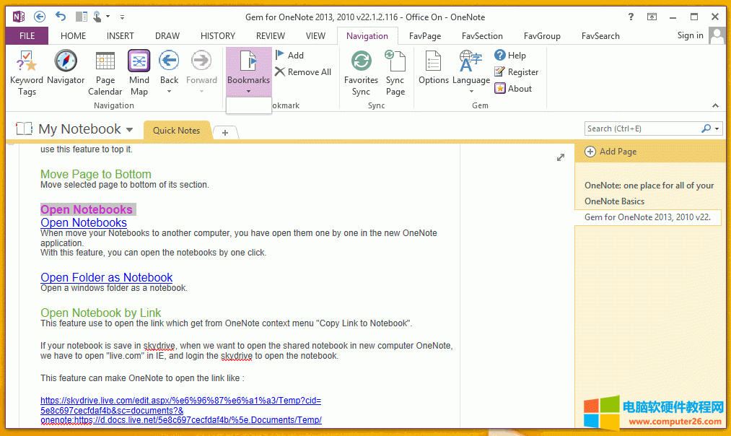Follow the Open Folder as Notebook link

coord(106,277)
